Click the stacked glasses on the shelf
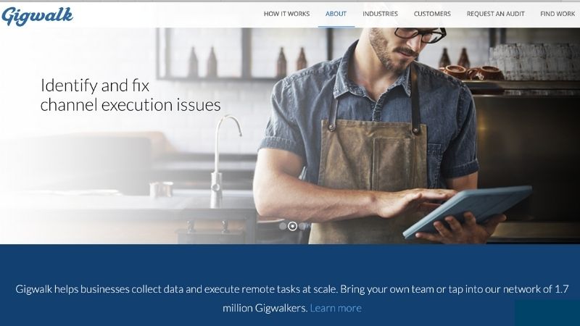This screenshot has width=580, height=326. pos(534,59)
